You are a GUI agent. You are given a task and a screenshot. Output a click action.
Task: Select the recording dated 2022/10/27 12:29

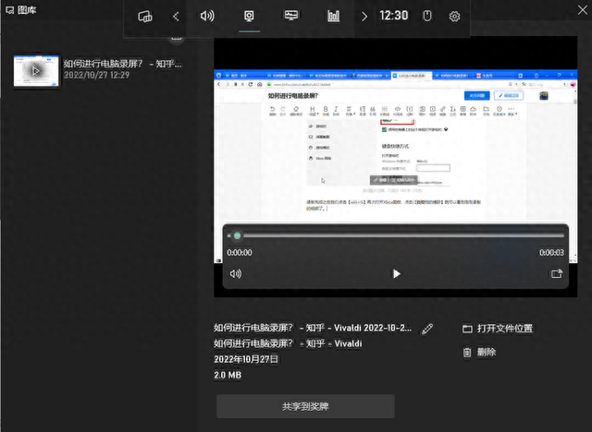click(97, 70)
